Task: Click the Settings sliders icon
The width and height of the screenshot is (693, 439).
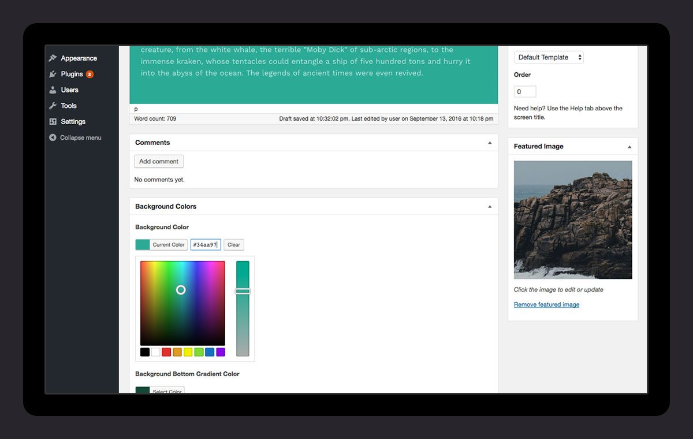Action: click(53, 122)
